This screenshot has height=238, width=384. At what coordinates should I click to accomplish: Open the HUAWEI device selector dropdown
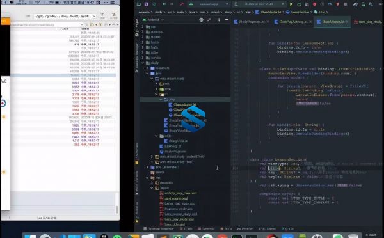pyautogui.click(x=259, y=4)
